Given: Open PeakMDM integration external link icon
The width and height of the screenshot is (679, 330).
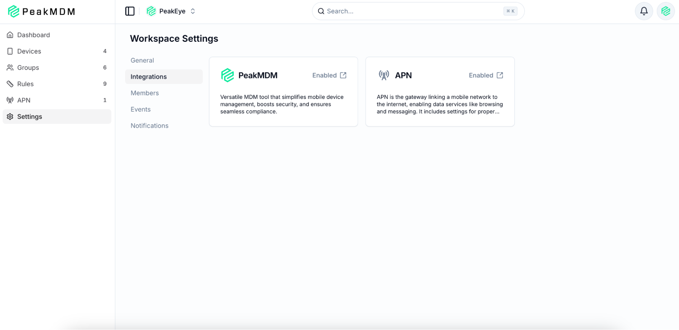Looking at the screenshot, I should click(x=343, y=75).
